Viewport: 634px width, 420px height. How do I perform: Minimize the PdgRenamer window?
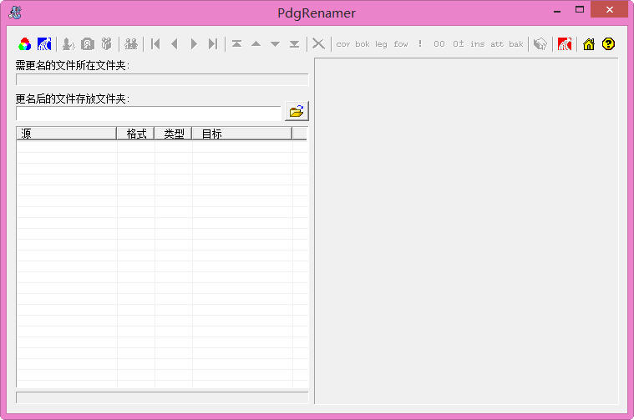(x=557, y=10)
